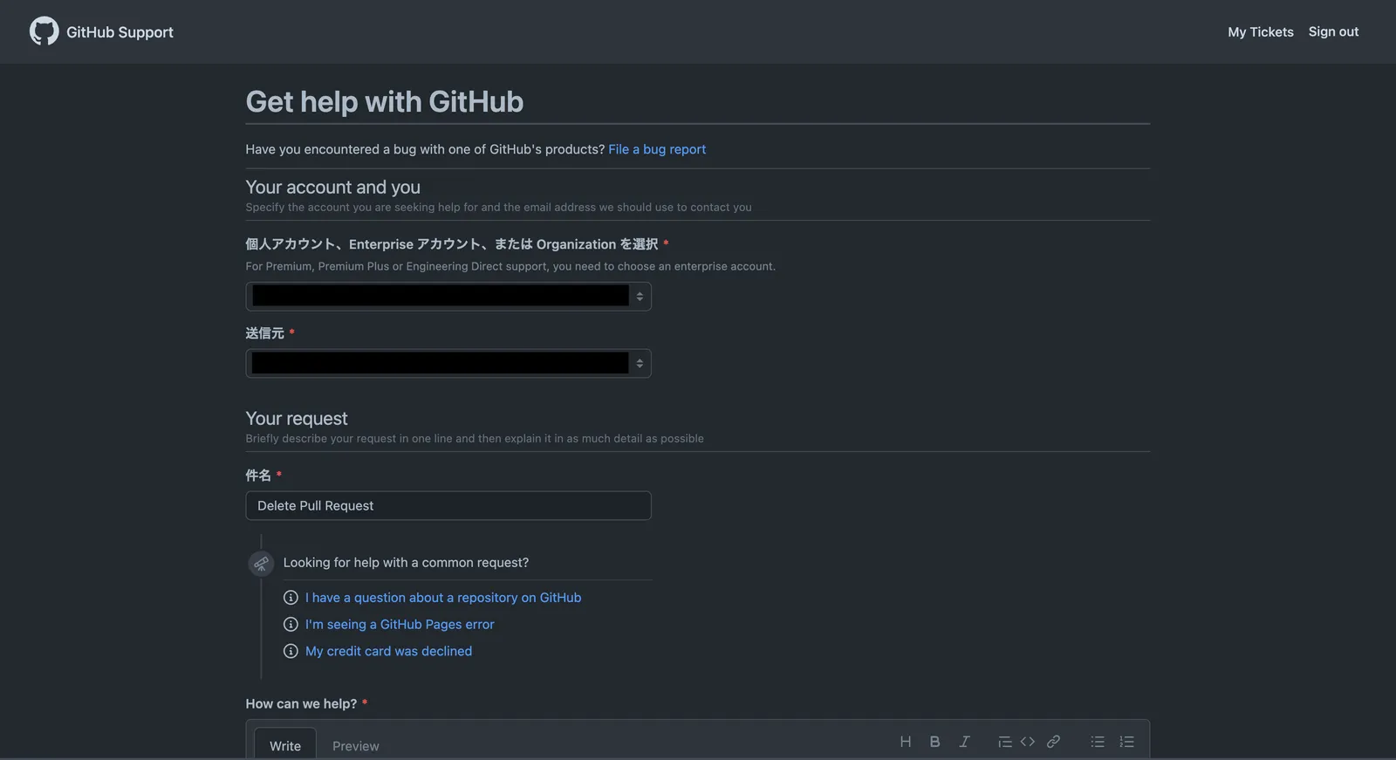Click the 'Get help with GitHub' heading
The width and height of the screenshot is (1396, 760).
pyautogui.click(x=385, y=101)
